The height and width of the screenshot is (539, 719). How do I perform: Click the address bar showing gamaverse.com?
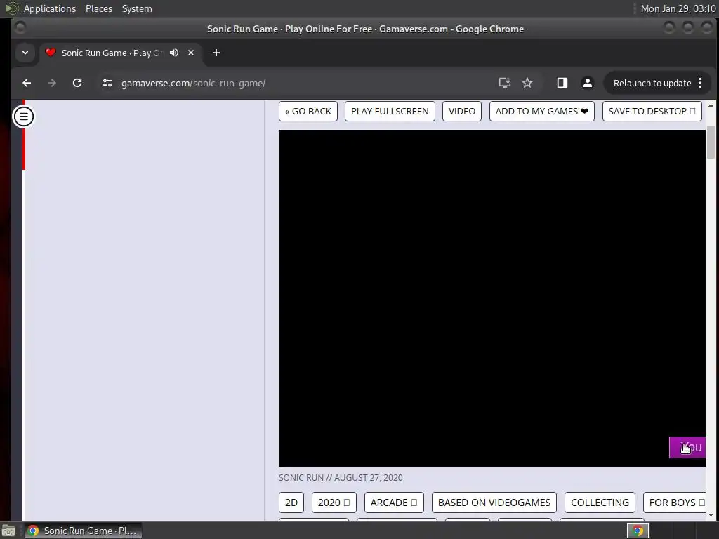pyautogui.click(x=293, y=83)
